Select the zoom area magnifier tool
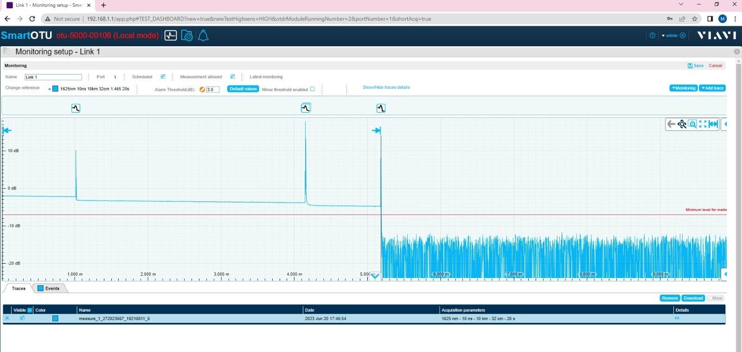The width and height of the screenshot is (742, 352). click(692, 124)
